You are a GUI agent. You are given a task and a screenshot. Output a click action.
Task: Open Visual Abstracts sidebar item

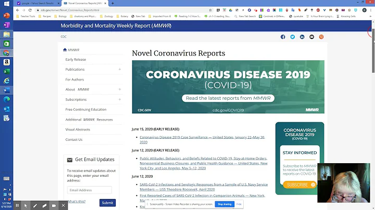tap(78, 129)
